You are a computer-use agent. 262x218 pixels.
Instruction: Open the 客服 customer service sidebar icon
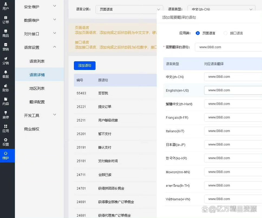[x=5, y=74]
